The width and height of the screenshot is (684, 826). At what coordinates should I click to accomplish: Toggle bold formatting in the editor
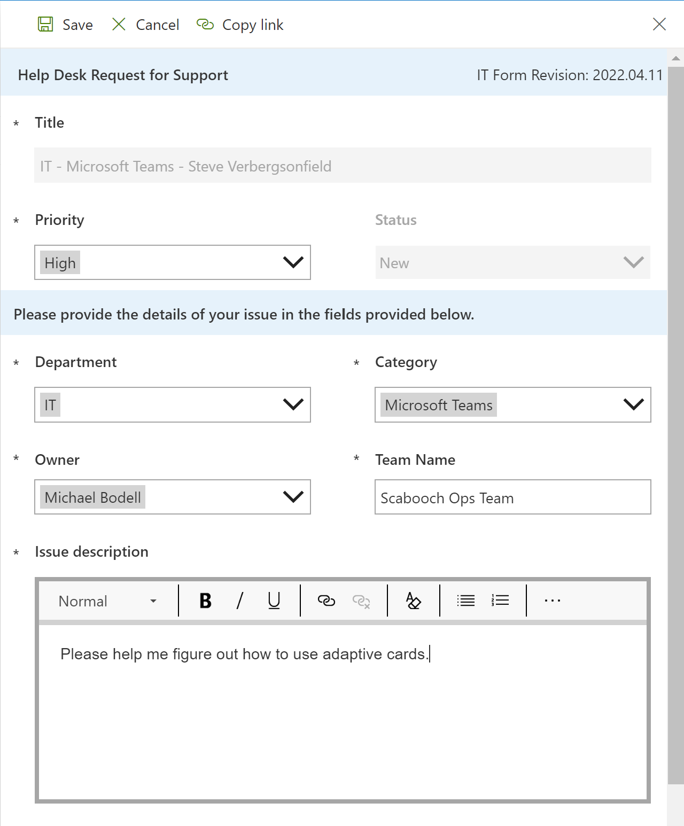(x=205, y=601)
